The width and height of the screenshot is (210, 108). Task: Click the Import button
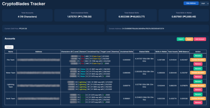pyautogui.click(x=181, y=39)
